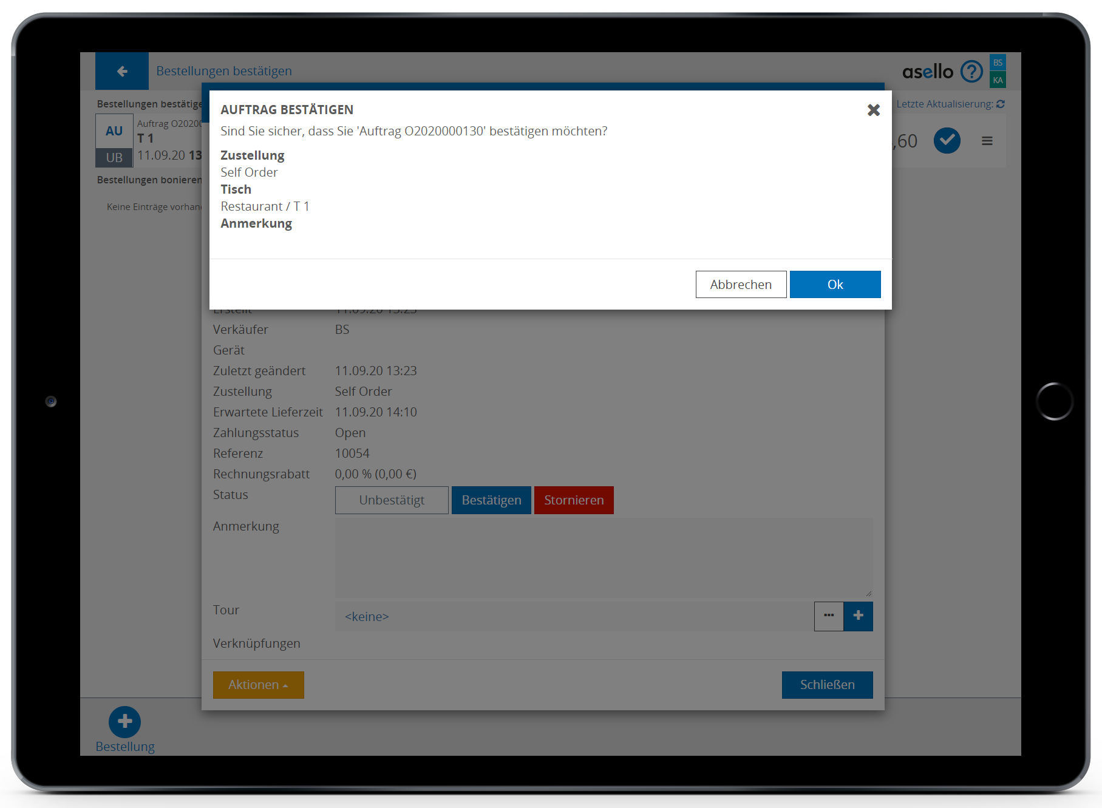Viewport: 1102px width, 808px height.
Task: Select the Unbestätigt status button
Action: tap(392, 500)
